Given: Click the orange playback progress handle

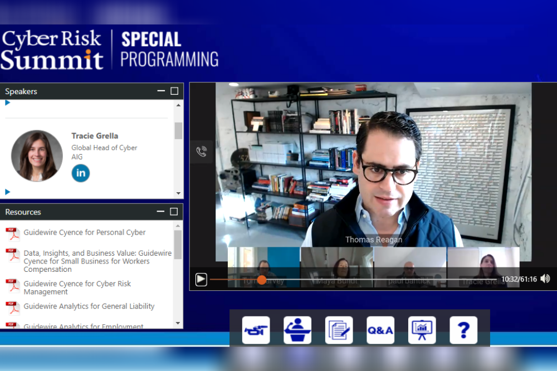Looking at the screenshot, I should (262, 280).
